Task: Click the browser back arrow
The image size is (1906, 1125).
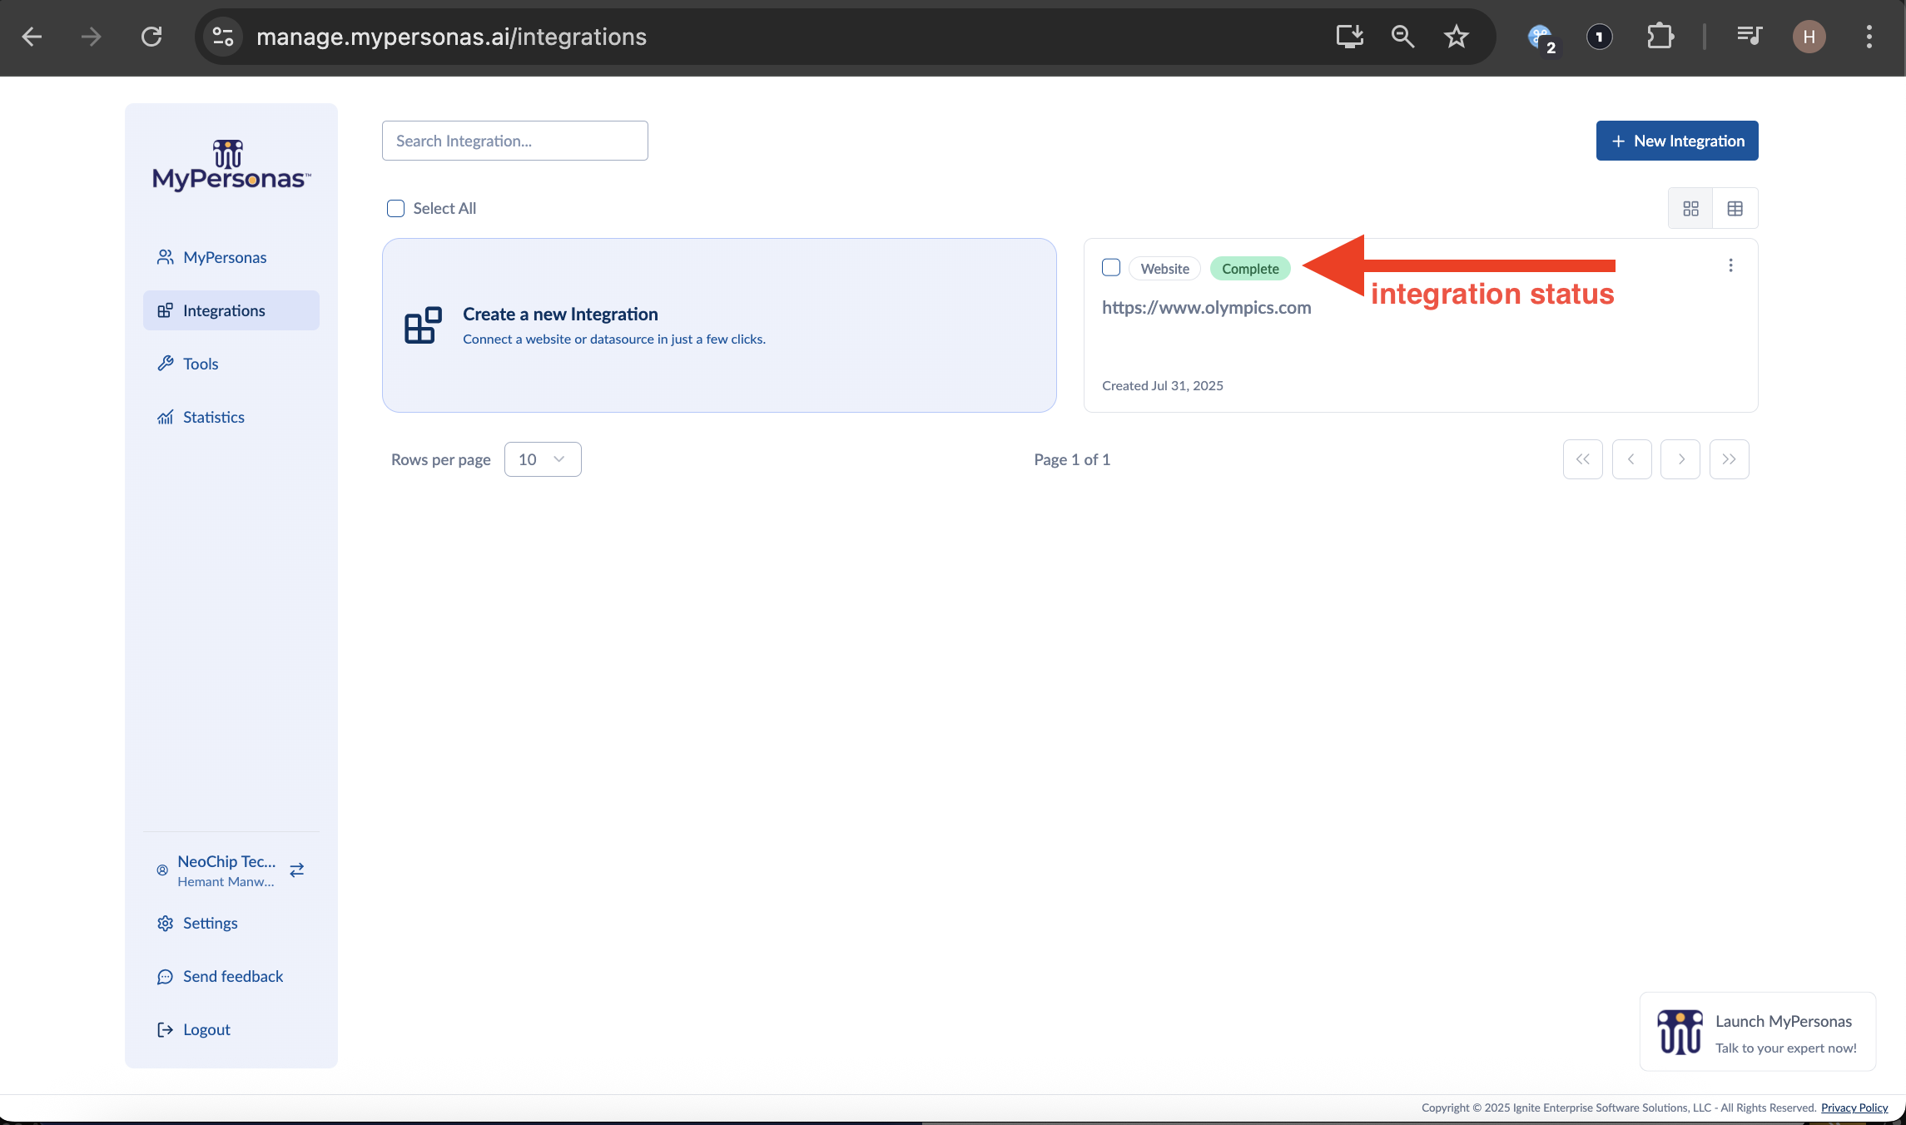Action: point(32,37)
